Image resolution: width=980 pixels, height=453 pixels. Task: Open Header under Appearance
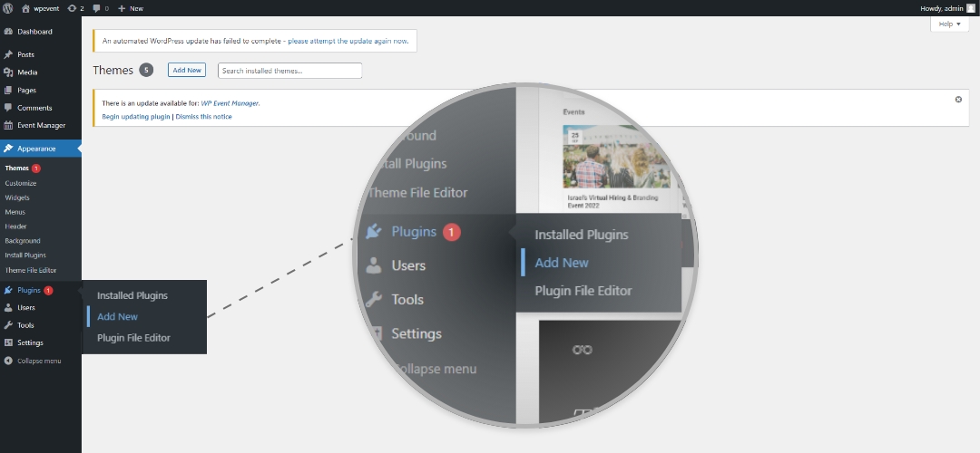pyautogui.click(x=15, y=226)
